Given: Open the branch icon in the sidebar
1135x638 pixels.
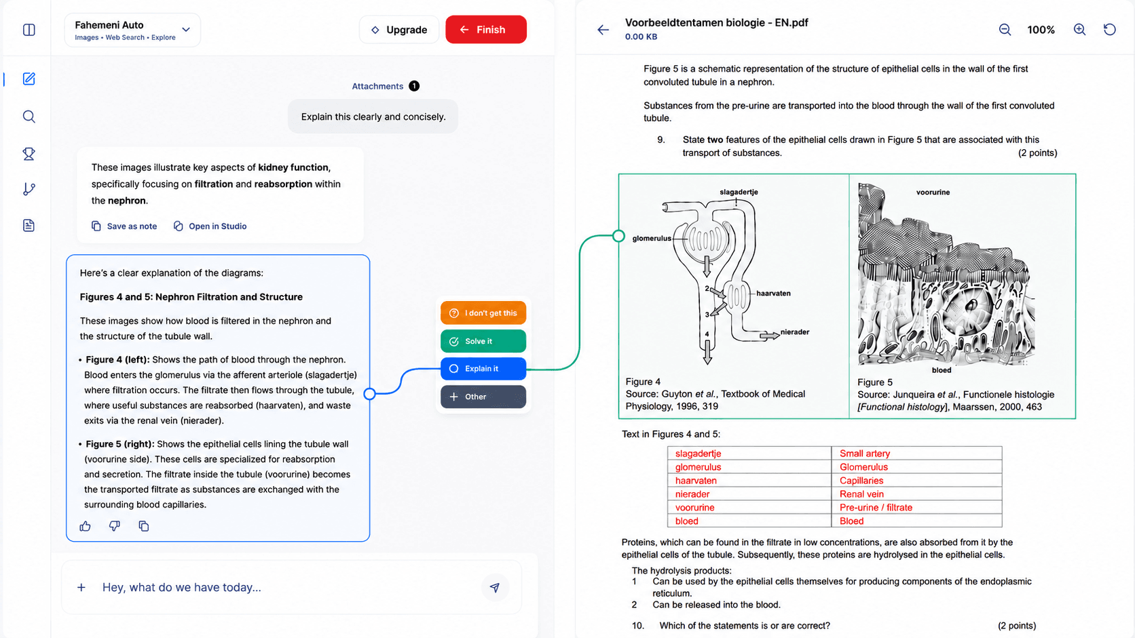Looking at the screenshot, I should (29, 189).
